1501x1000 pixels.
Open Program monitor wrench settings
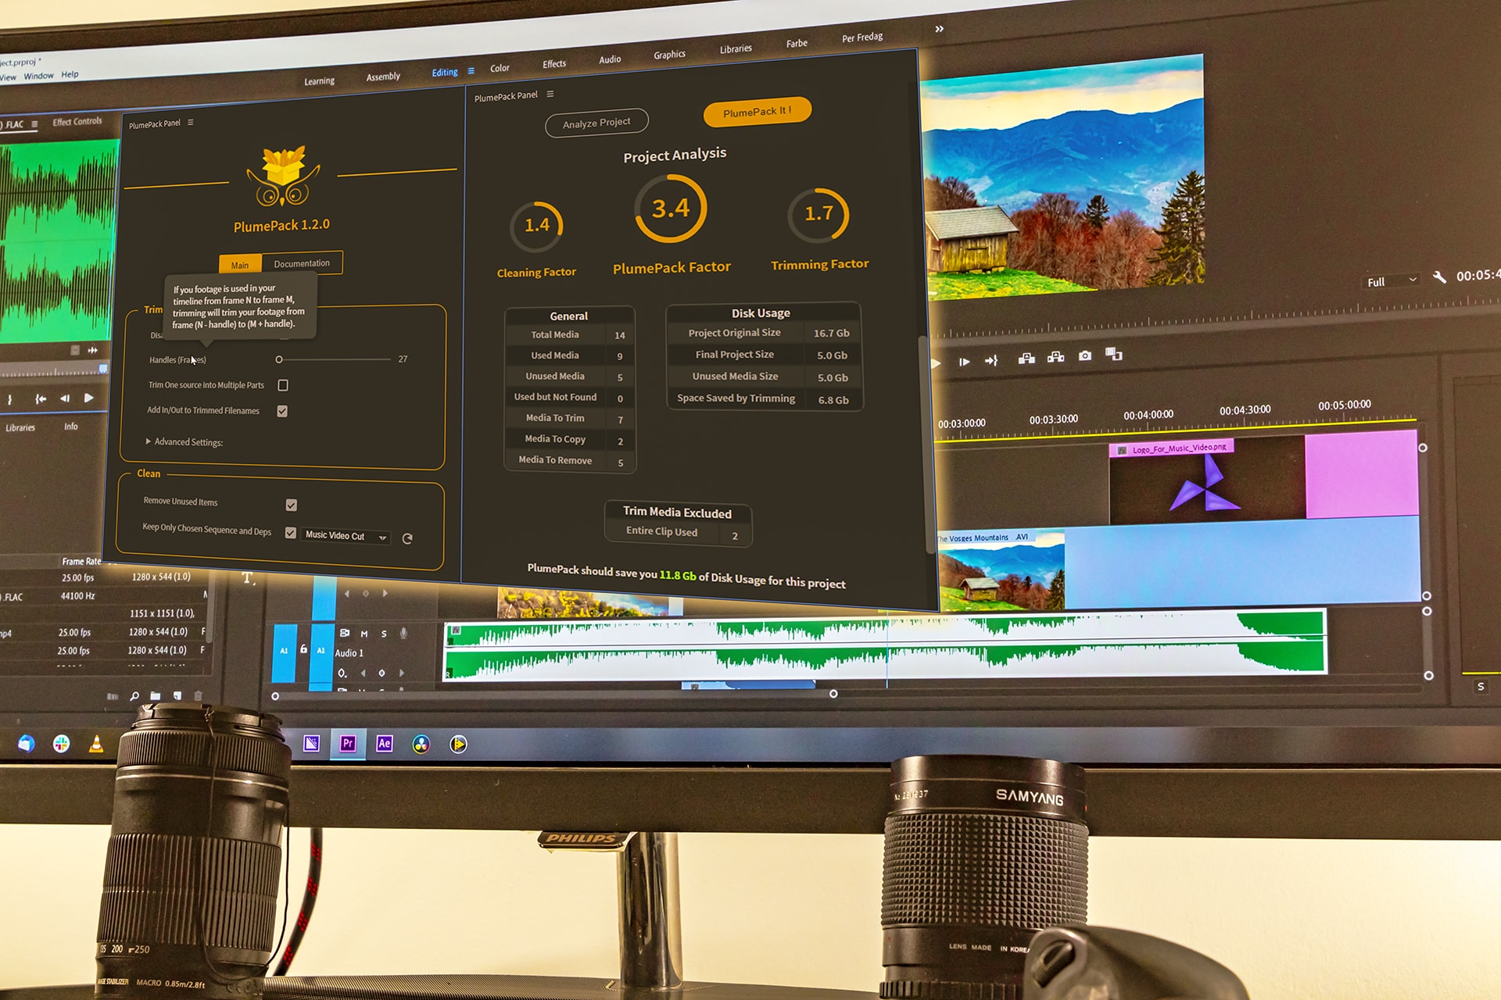tap(1439, 277)
